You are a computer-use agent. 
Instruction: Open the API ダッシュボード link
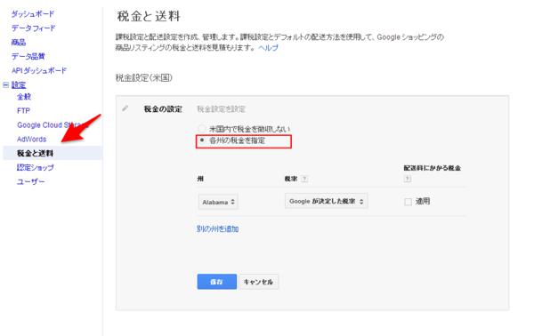[x=39, y=70]
